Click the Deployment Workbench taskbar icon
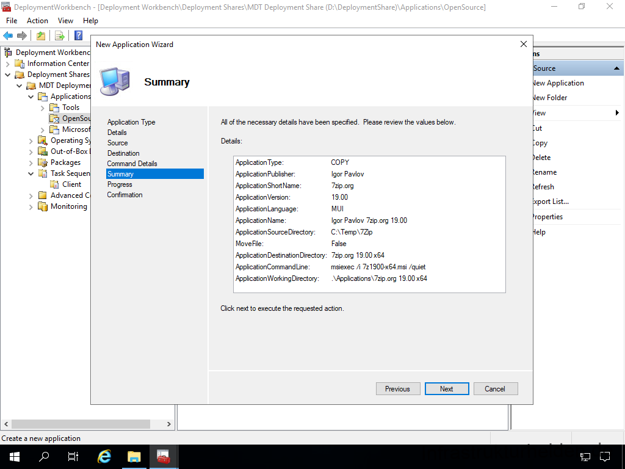The height and width of the screenshot is (469, 625). 164,457
